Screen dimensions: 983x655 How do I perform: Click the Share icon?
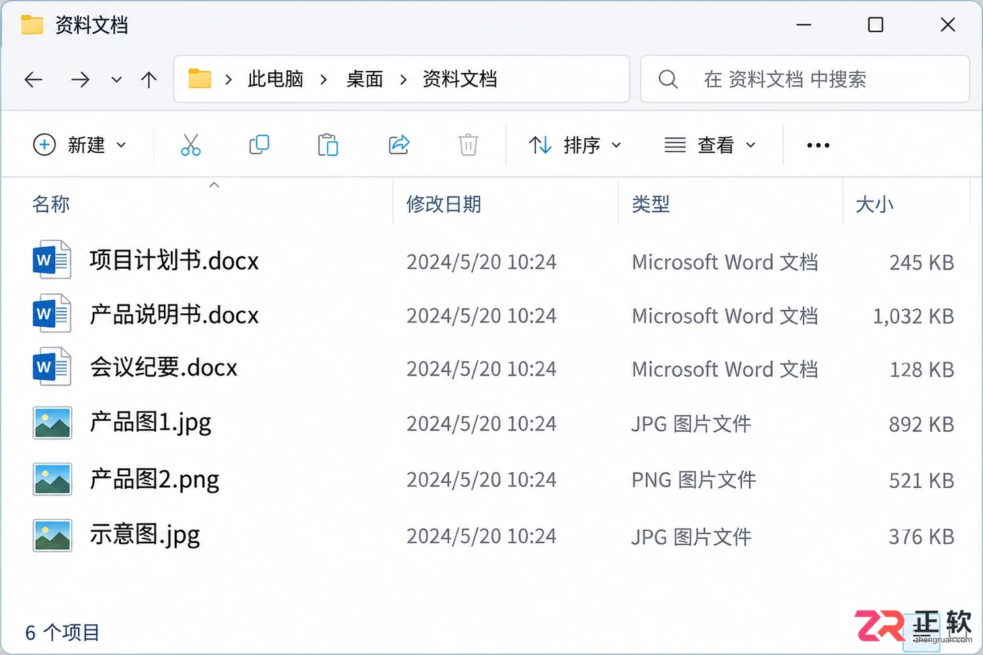pyautogui.click(x=399, y=145)
